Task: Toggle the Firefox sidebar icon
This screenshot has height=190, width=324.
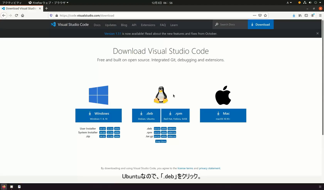Action: [306, 15]
